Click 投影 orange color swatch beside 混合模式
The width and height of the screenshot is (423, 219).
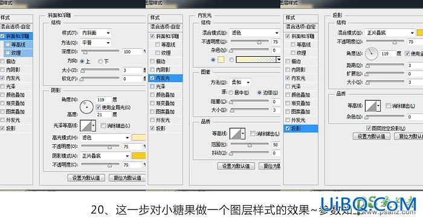click(420, 33)
